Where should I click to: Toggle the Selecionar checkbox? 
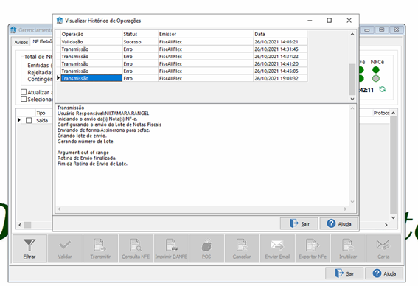coord(24,99)
